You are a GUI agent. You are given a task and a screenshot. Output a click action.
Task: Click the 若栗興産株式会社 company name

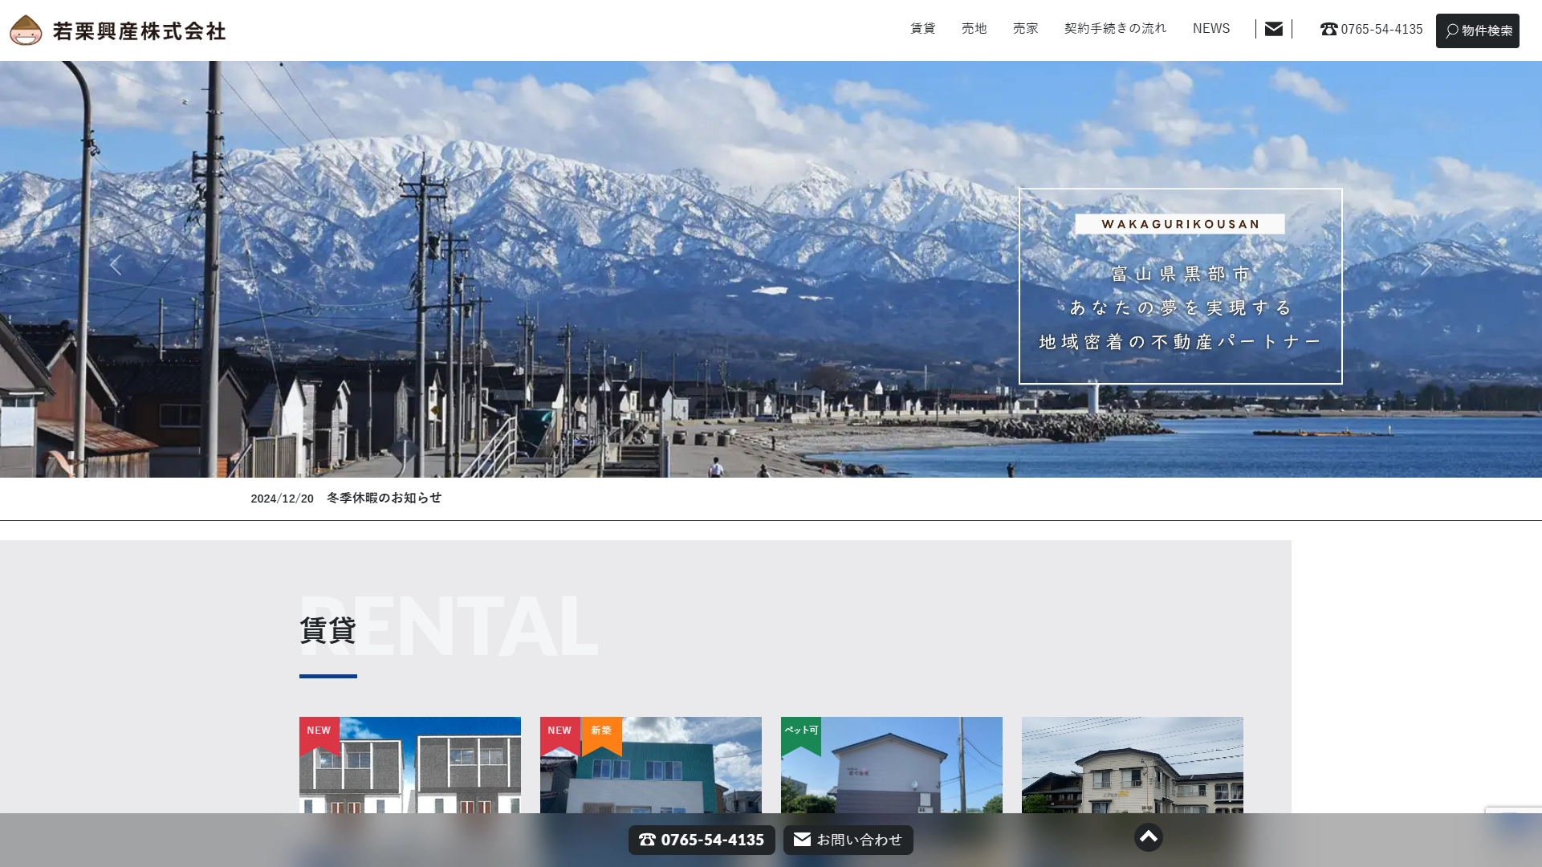point(140,31)
